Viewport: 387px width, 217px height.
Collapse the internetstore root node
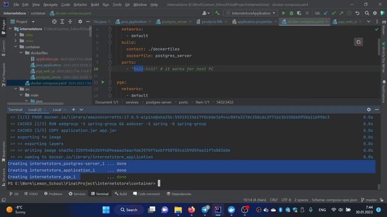[10, 29]
